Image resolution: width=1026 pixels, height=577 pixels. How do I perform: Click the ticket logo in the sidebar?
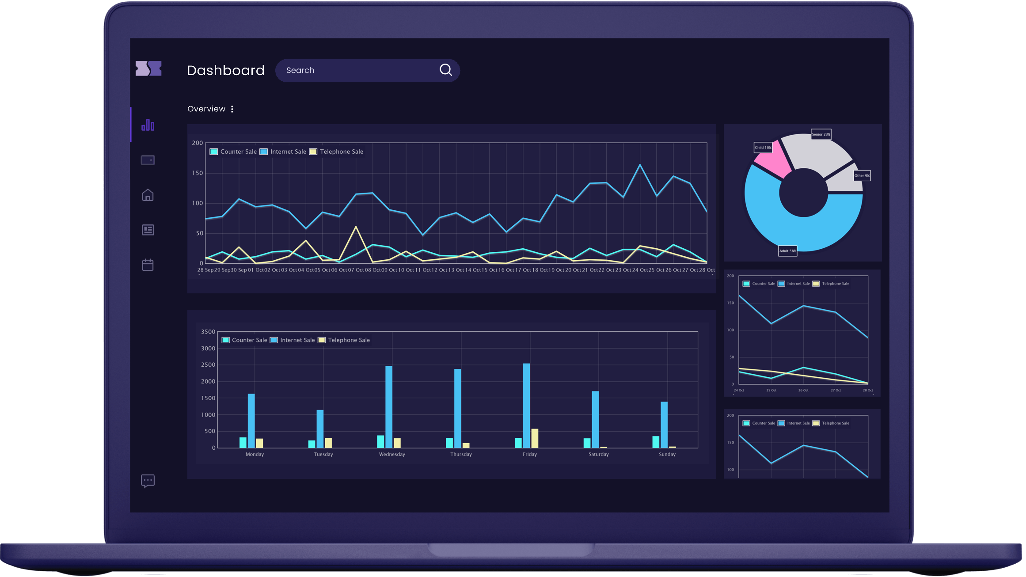[x=148, y=68]
